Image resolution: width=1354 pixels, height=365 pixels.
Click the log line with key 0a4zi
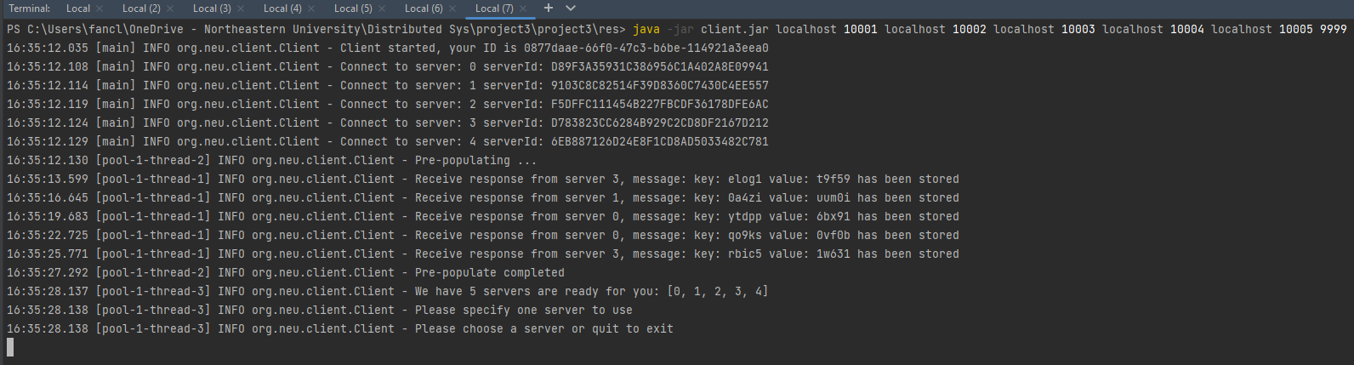coord(483,197)
